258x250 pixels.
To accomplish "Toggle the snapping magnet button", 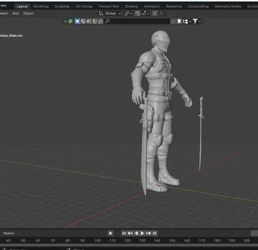I will click(x=138, y=13).
